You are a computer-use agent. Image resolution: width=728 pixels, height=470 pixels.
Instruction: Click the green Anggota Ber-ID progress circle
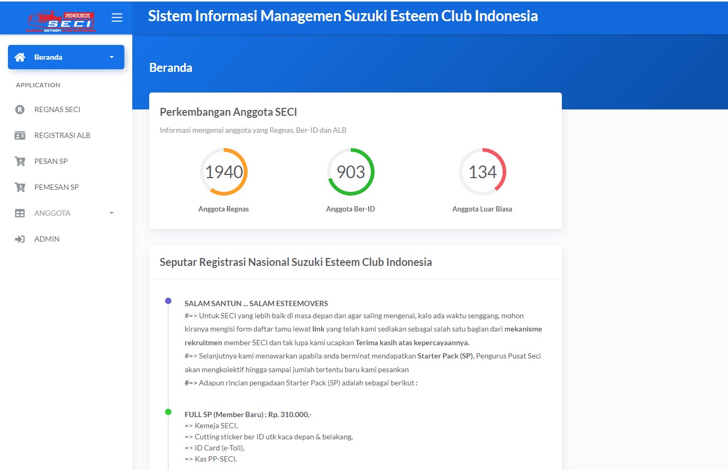click(351, 172)
